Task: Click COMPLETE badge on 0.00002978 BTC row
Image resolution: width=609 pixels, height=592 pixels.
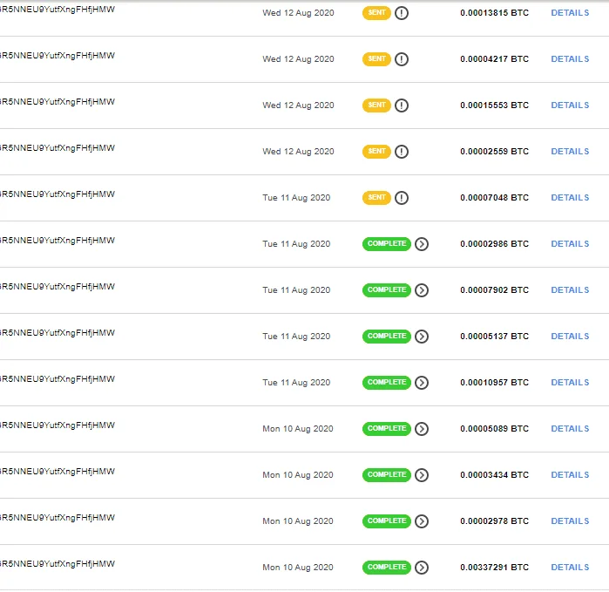Action: (x=387, y=521)
